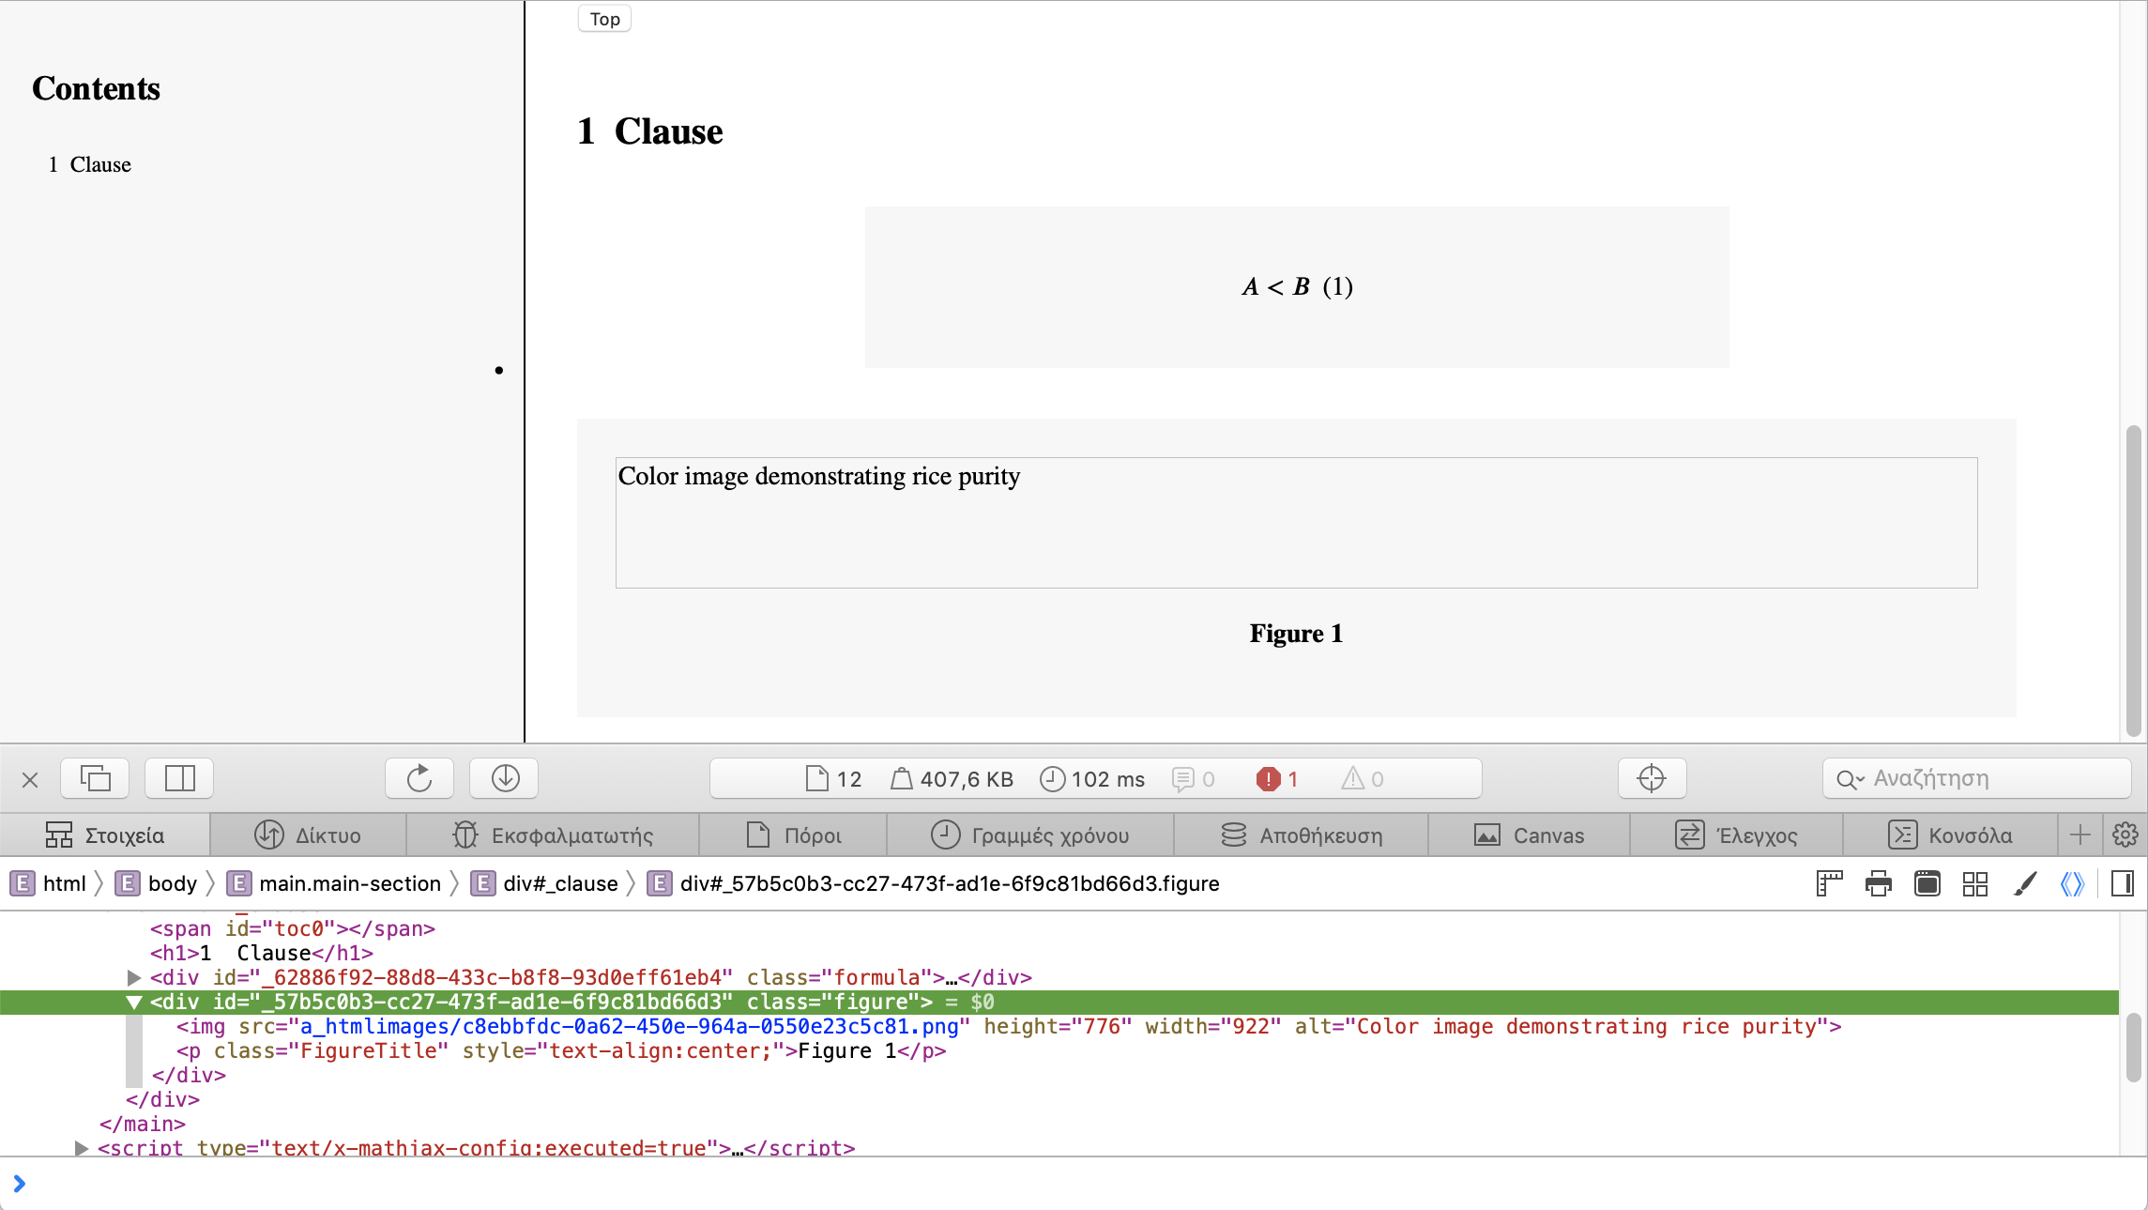This screenshot has height=1210, width=2148.
Task: Expand the script text/x-mathjax-config node
Action: point(82,1148)
